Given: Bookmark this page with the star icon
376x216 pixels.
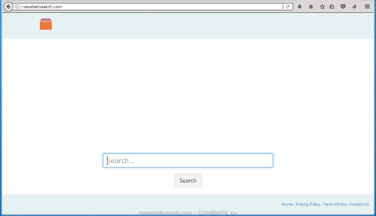Looking at the screenshot, I should (x=322, y=7).
